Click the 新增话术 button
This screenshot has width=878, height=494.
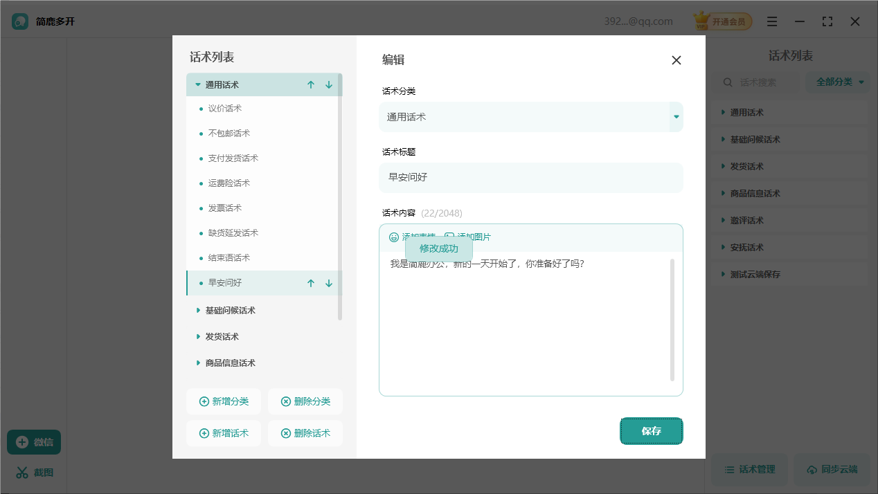[224, 433]
